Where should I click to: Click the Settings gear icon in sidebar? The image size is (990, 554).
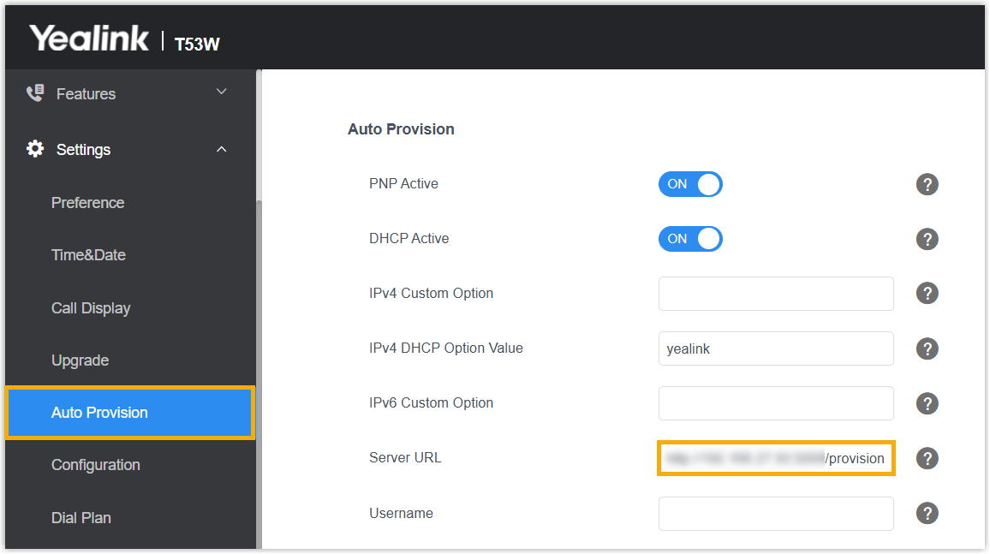[x=35, y=149]
